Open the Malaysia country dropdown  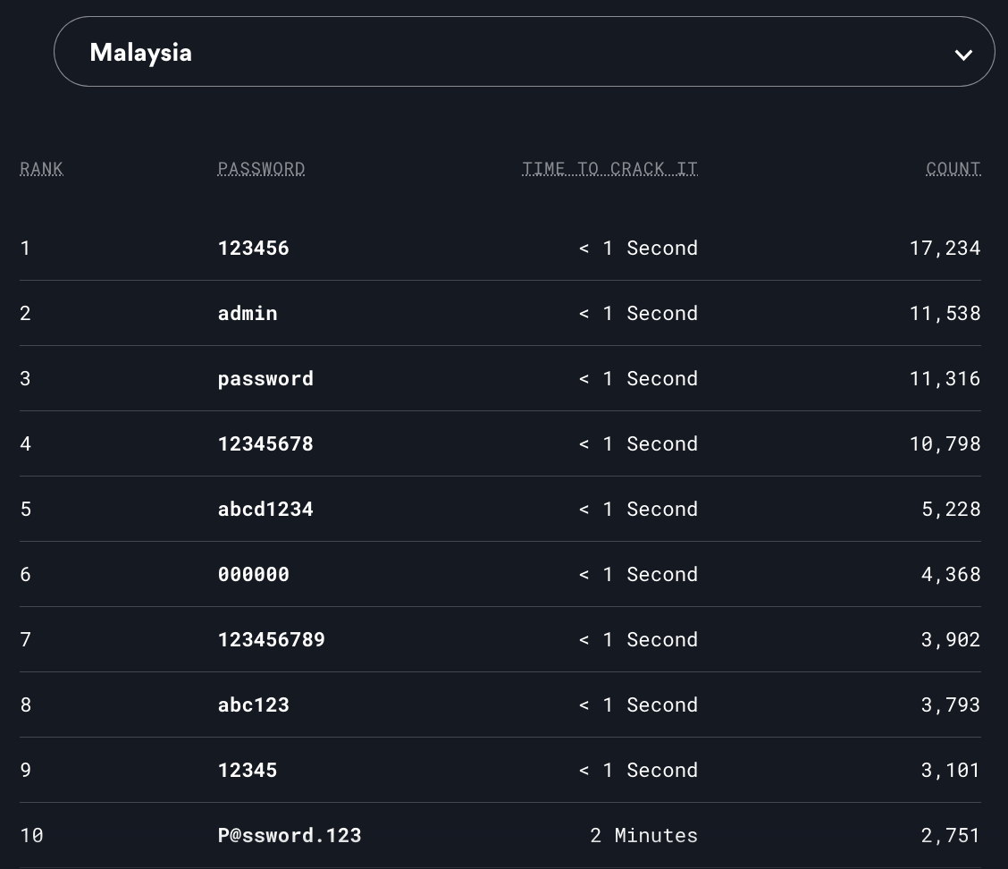(523, 52)
